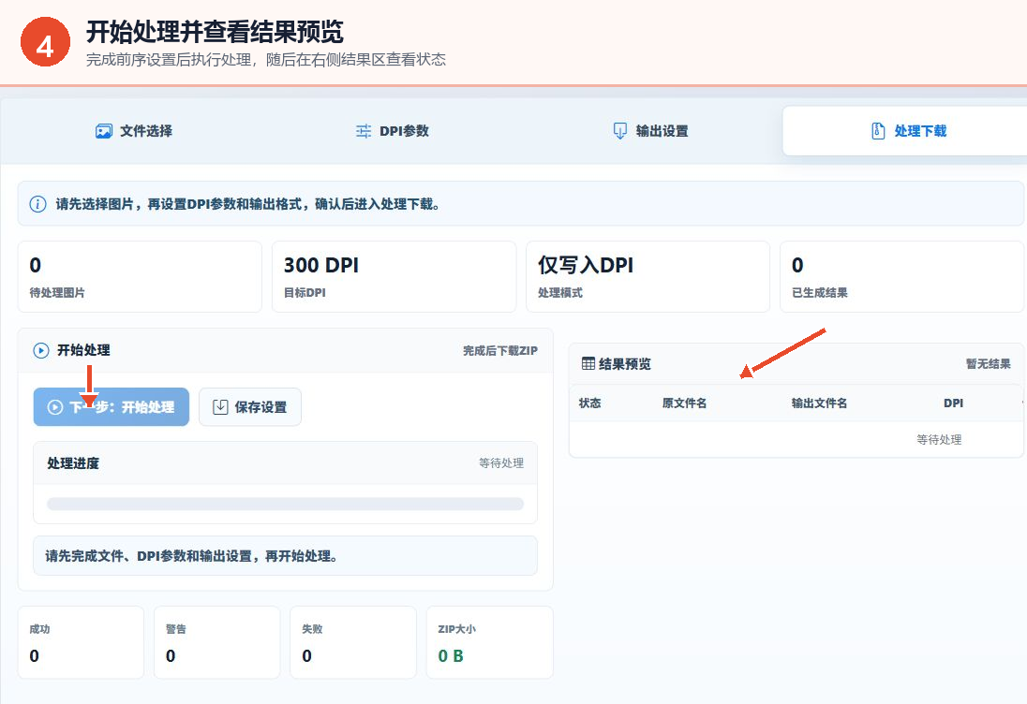Switch to the DPI参数 tab
Screen dimensions: 1027x704
(x=392, y=131)
